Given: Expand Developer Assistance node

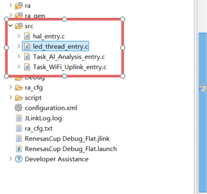Looking at the screenshot, I should [x=11, y=159].
